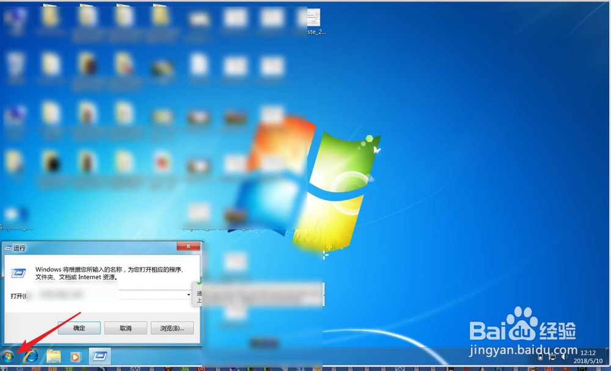Start Windows Media Player from the taskbar
The image size is (611, 371).
click(x=75, y=356)
